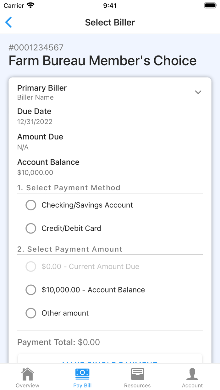This screenshot has height=390, width=220.
Task: Open the Overview house icon
Action: (28, 374)
